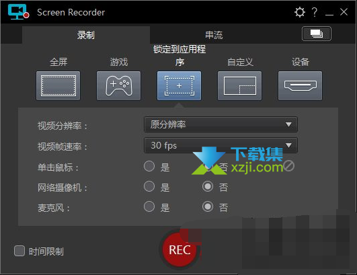Viewport: 357px width, 275px height.
Task: Pick the custom (自定义) region recording mode
Action: pos(240,85)
